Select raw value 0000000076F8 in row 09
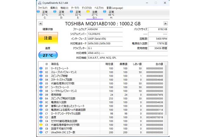The width and height of the screenshot is (206, 137). (x=154, y=95)
